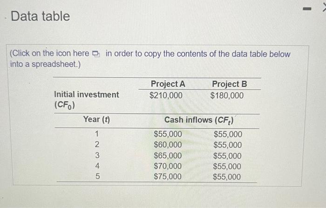The image size is (326, 208).
Task: Minimize the Data table dialog
Action: coord(307,9)
